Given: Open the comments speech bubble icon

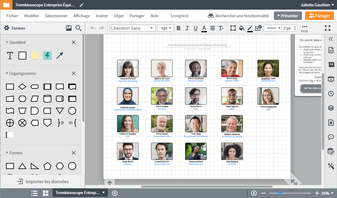Looking at the screenshot, I should click(331, 137).
